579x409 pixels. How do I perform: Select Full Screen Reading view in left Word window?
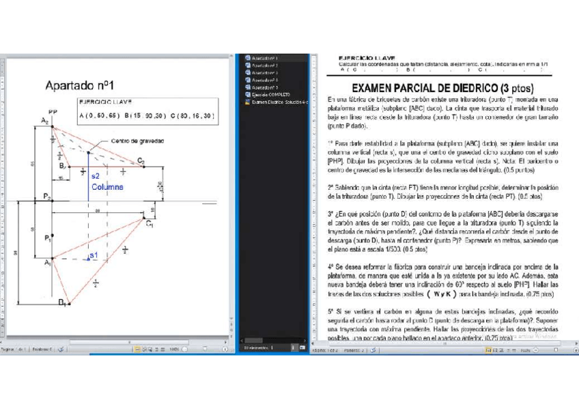point(144,349)
